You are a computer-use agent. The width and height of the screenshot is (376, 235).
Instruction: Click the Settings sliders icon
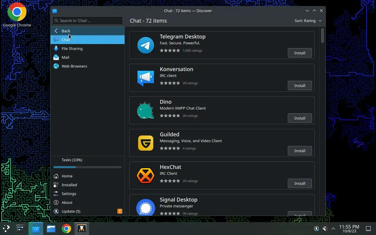pyautogui.click(x=56, y=194)
